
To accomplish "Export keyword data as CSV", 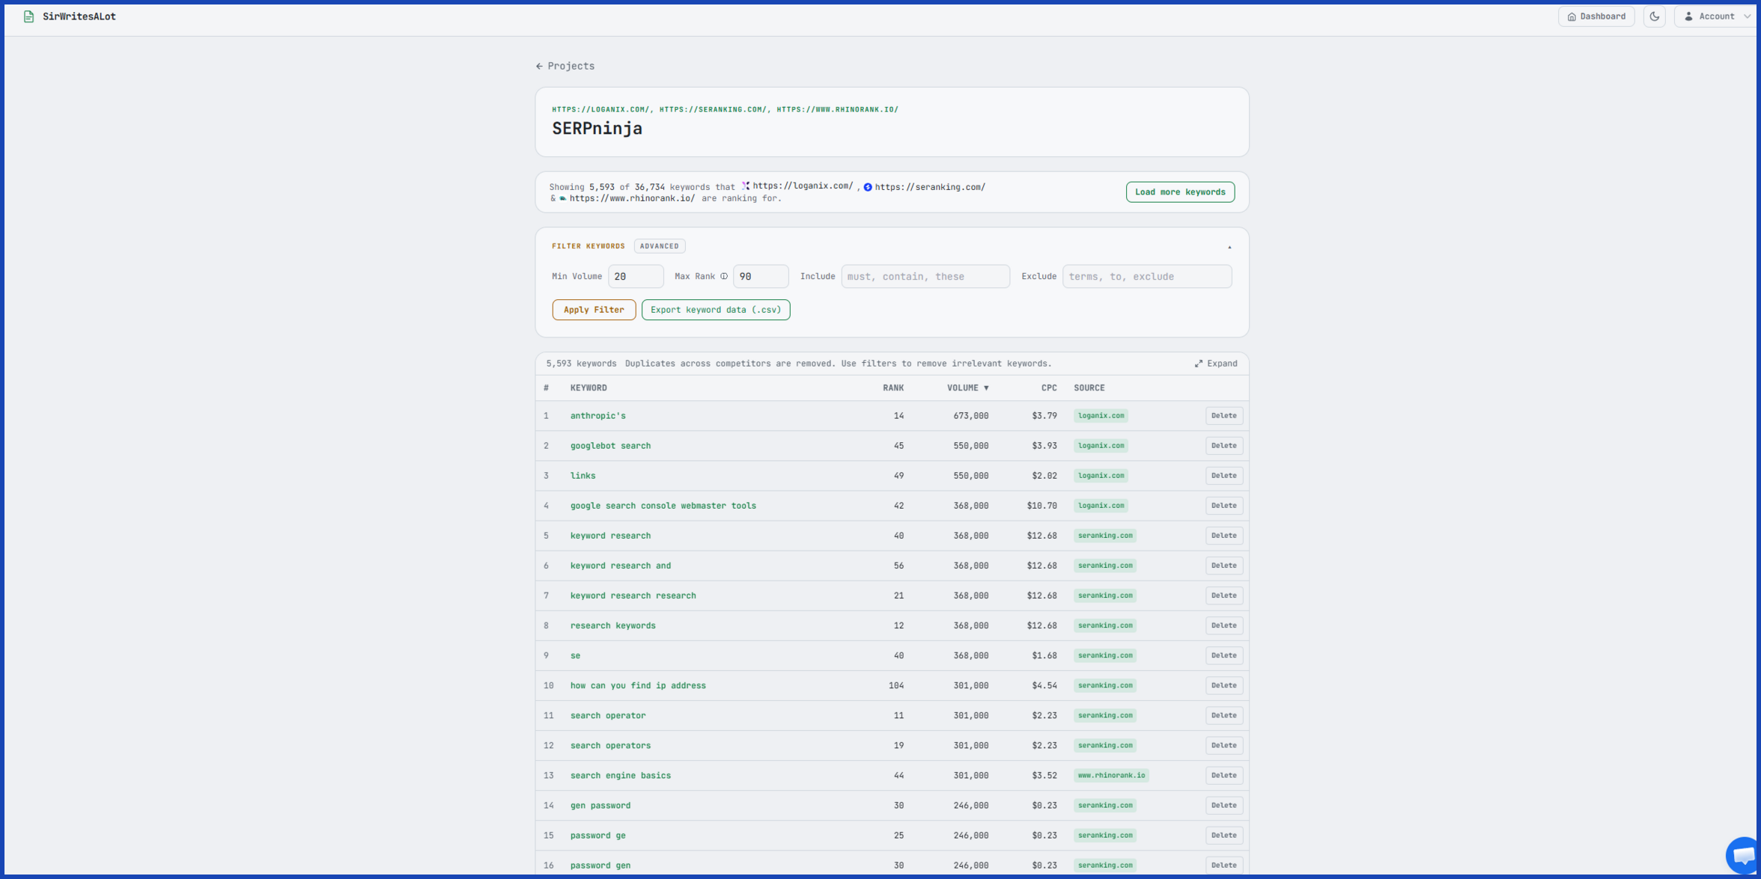I will [x=716, y=310].
